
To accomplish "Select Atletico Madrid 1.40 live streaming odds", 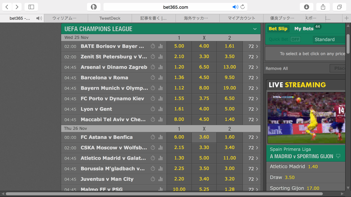I will pos(306,167).
